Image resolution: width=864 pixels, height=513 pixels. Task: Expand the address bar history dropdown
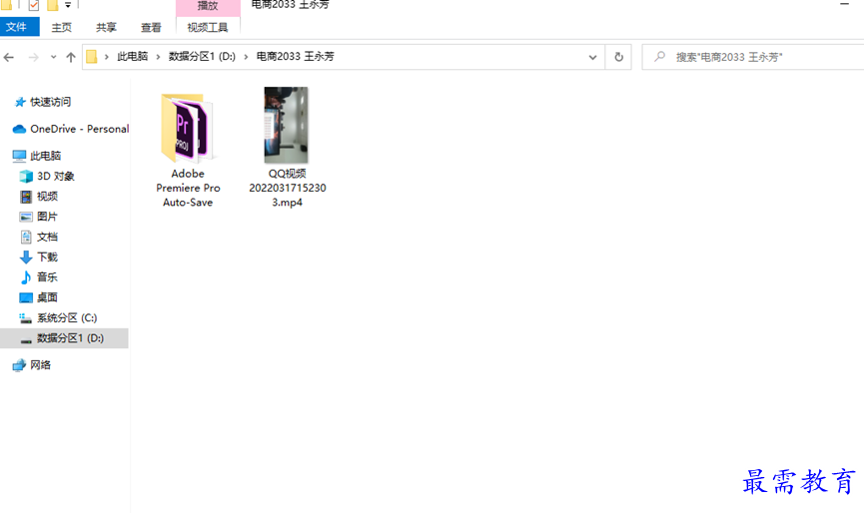pos(592,57)
